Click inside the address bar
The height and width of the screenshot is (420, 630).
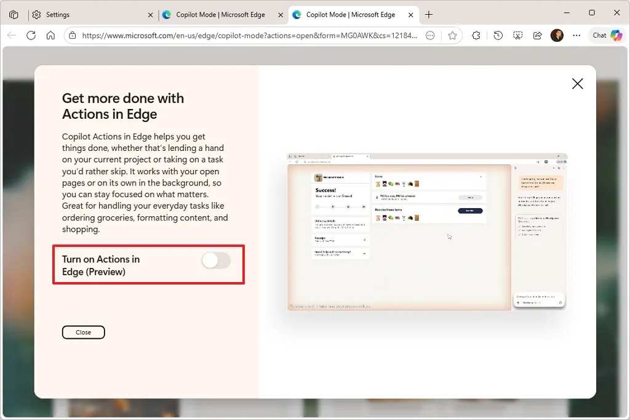point(246,35)
